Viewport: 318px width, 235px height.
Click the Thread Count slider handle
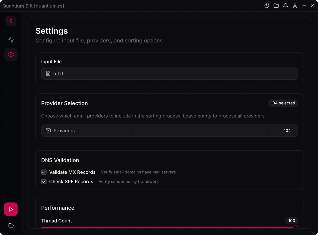(x=296, y=227)
